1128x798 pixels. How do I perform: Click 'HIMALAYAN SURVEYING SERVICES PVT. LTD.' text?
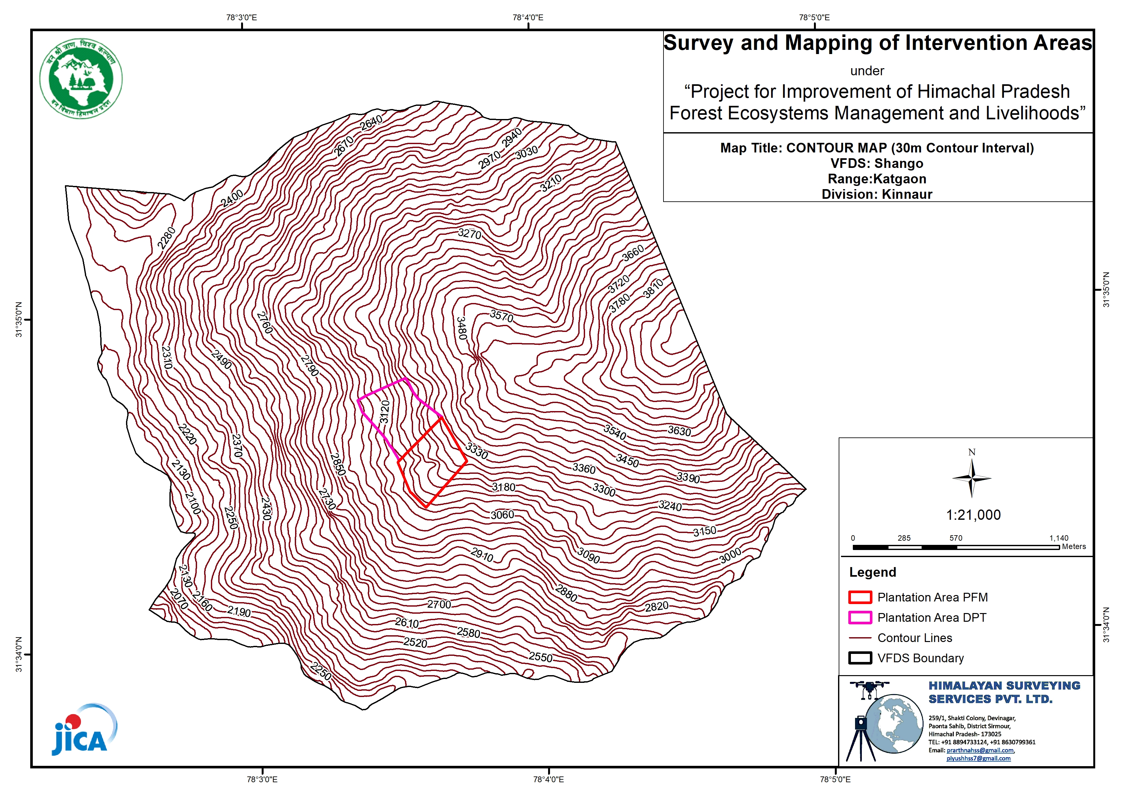pos(1004,692)
